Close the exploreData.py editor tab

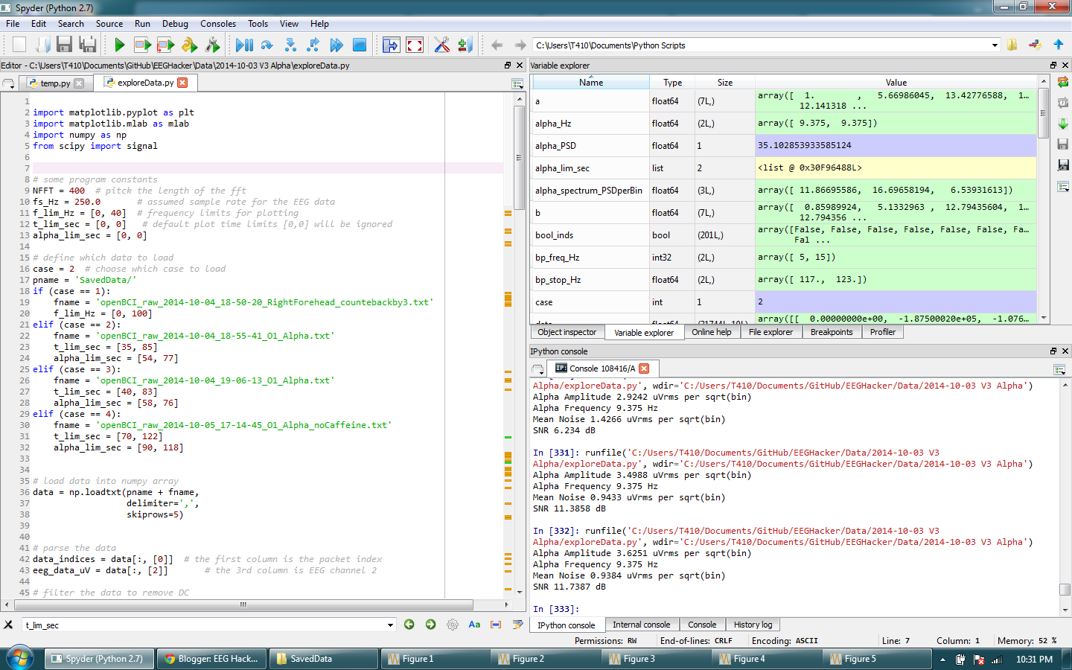click(182, 83)
